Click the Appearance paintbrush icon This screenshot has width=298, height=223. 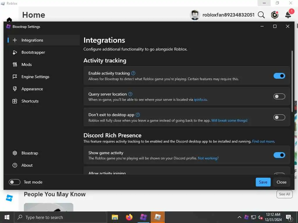[15, 89]
